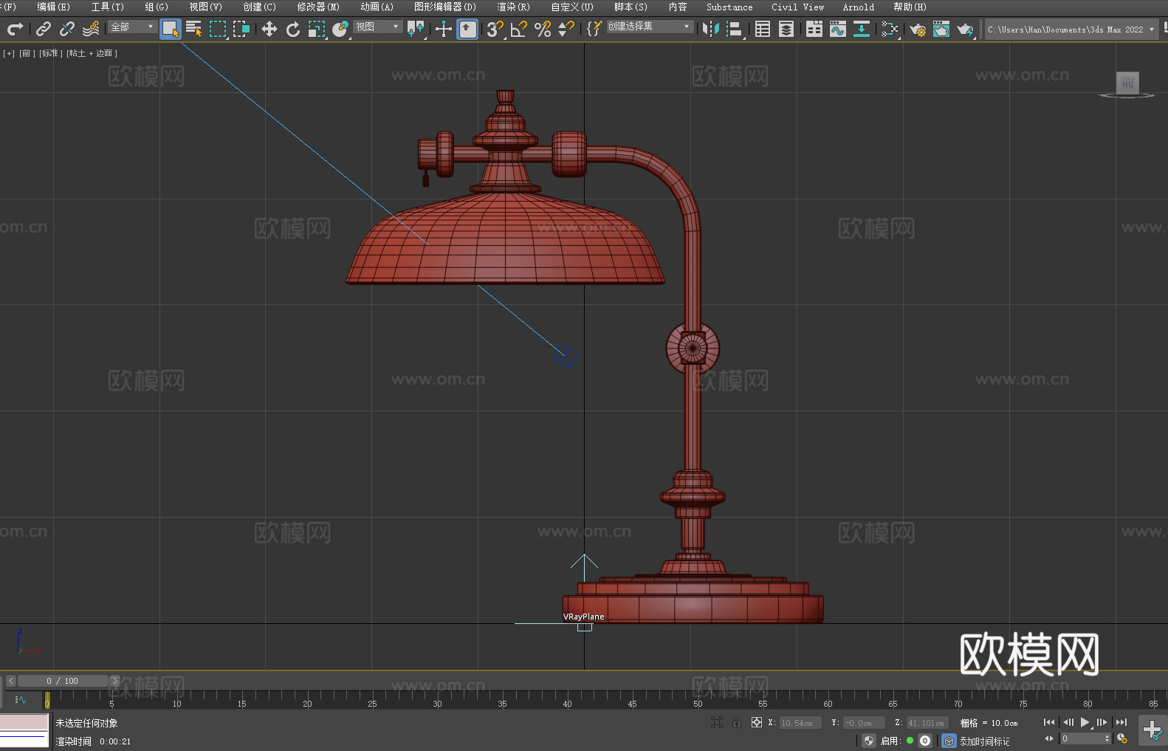Expand the 创建选择集 named selection dropdown

pos(650,27)
